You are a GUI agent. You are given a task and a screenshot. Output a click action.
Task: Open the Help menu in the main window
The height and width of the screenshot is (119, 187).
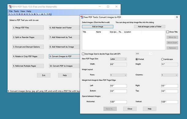click(x=29, y=11)
